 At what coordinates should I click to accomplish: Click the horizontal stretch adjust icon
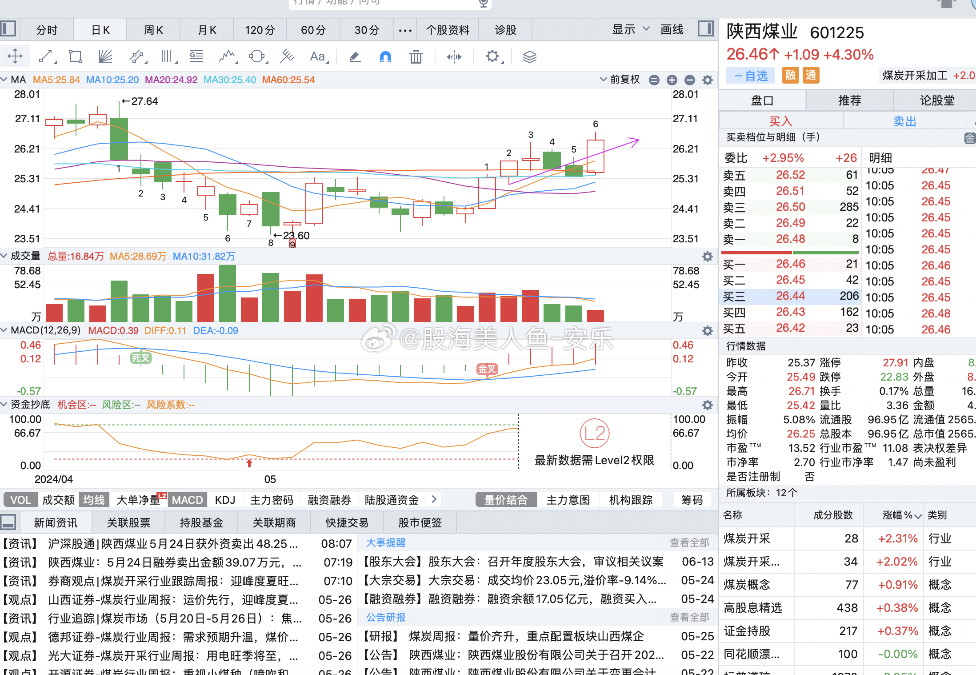(454, 56)
